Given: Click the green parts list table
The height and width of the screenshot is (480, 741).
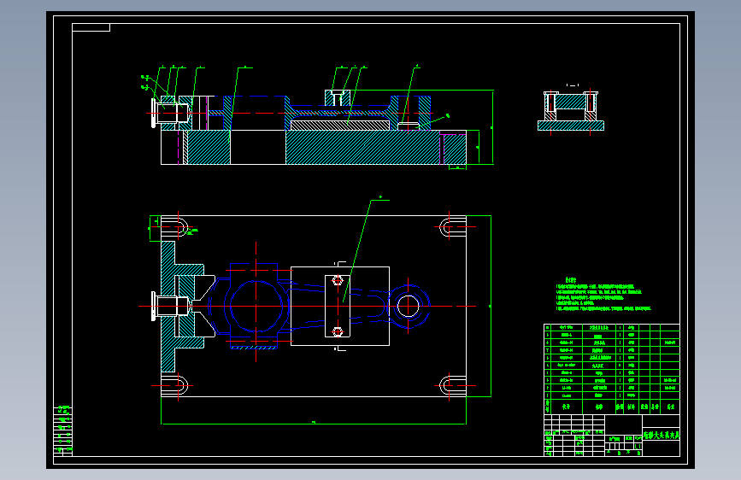Looking at the screenshot, I should tap(612, 369).
